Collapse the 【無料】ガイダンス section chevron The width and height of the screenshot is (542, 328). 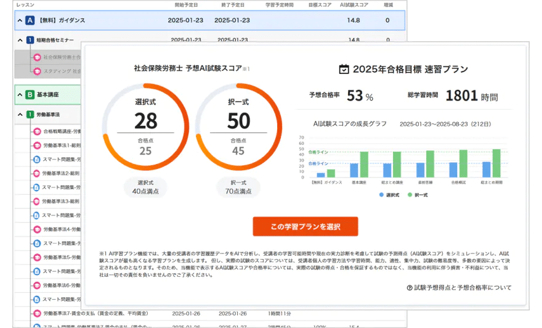pos(18,20)
